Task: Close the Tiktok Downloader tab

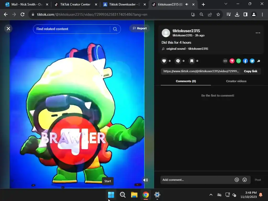Action: point(144,5)
